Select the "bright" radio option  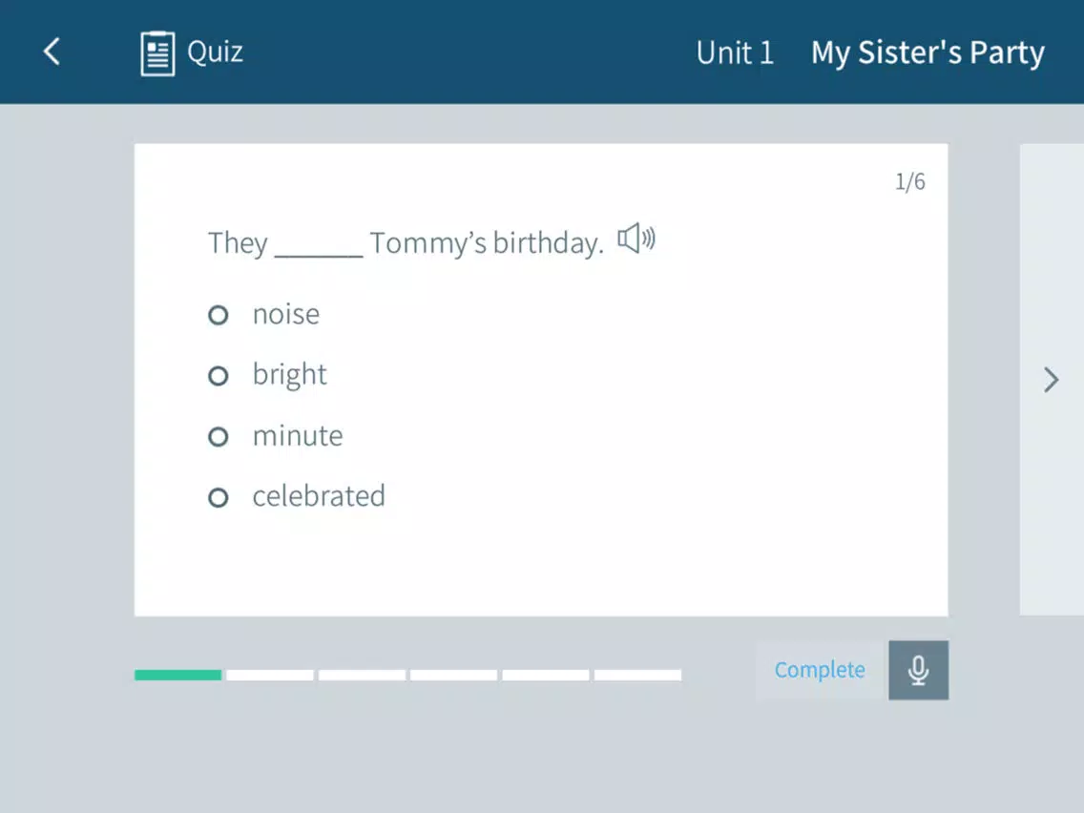pyautogui.click(x=219, y=376)
